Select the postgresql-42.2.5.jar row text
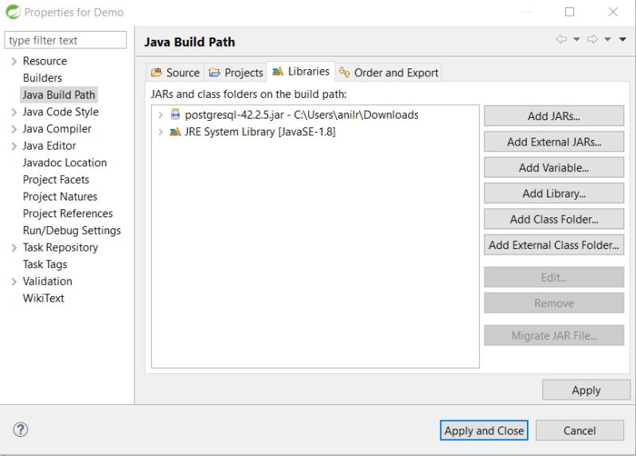This screenshot has width=636, height=456. coord(302,115)
